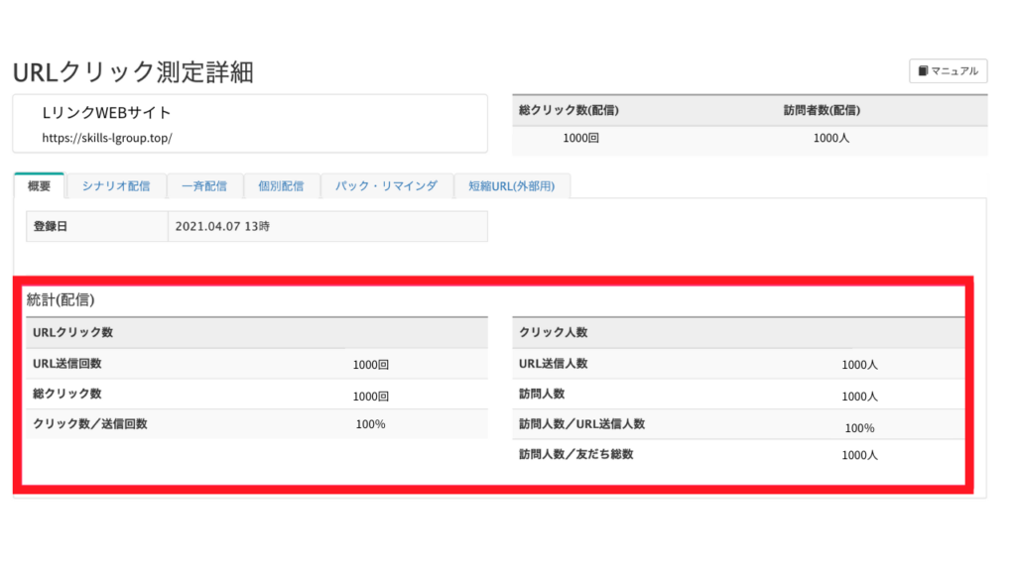
Task: Switch to the 概要 tab
Action: point(40,186)
